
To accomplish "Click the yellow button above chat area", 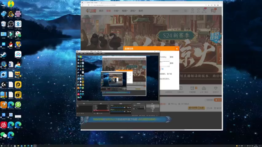I will (196, 108).
